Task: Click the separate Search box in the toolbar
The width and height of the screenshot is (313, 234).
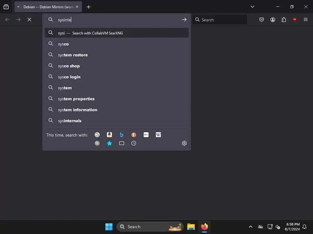Action: (x=219, y=19)
